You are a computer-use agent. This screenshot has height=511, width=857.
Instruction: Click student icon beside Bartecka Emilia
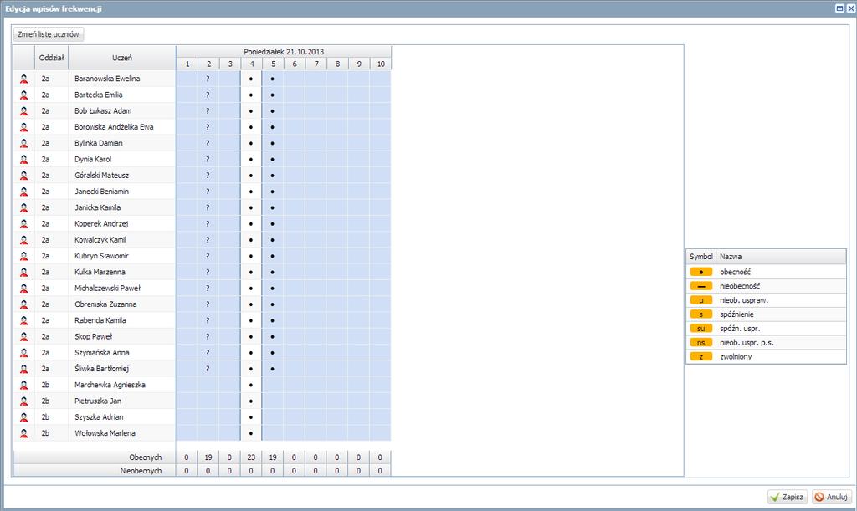pos(23,95)
